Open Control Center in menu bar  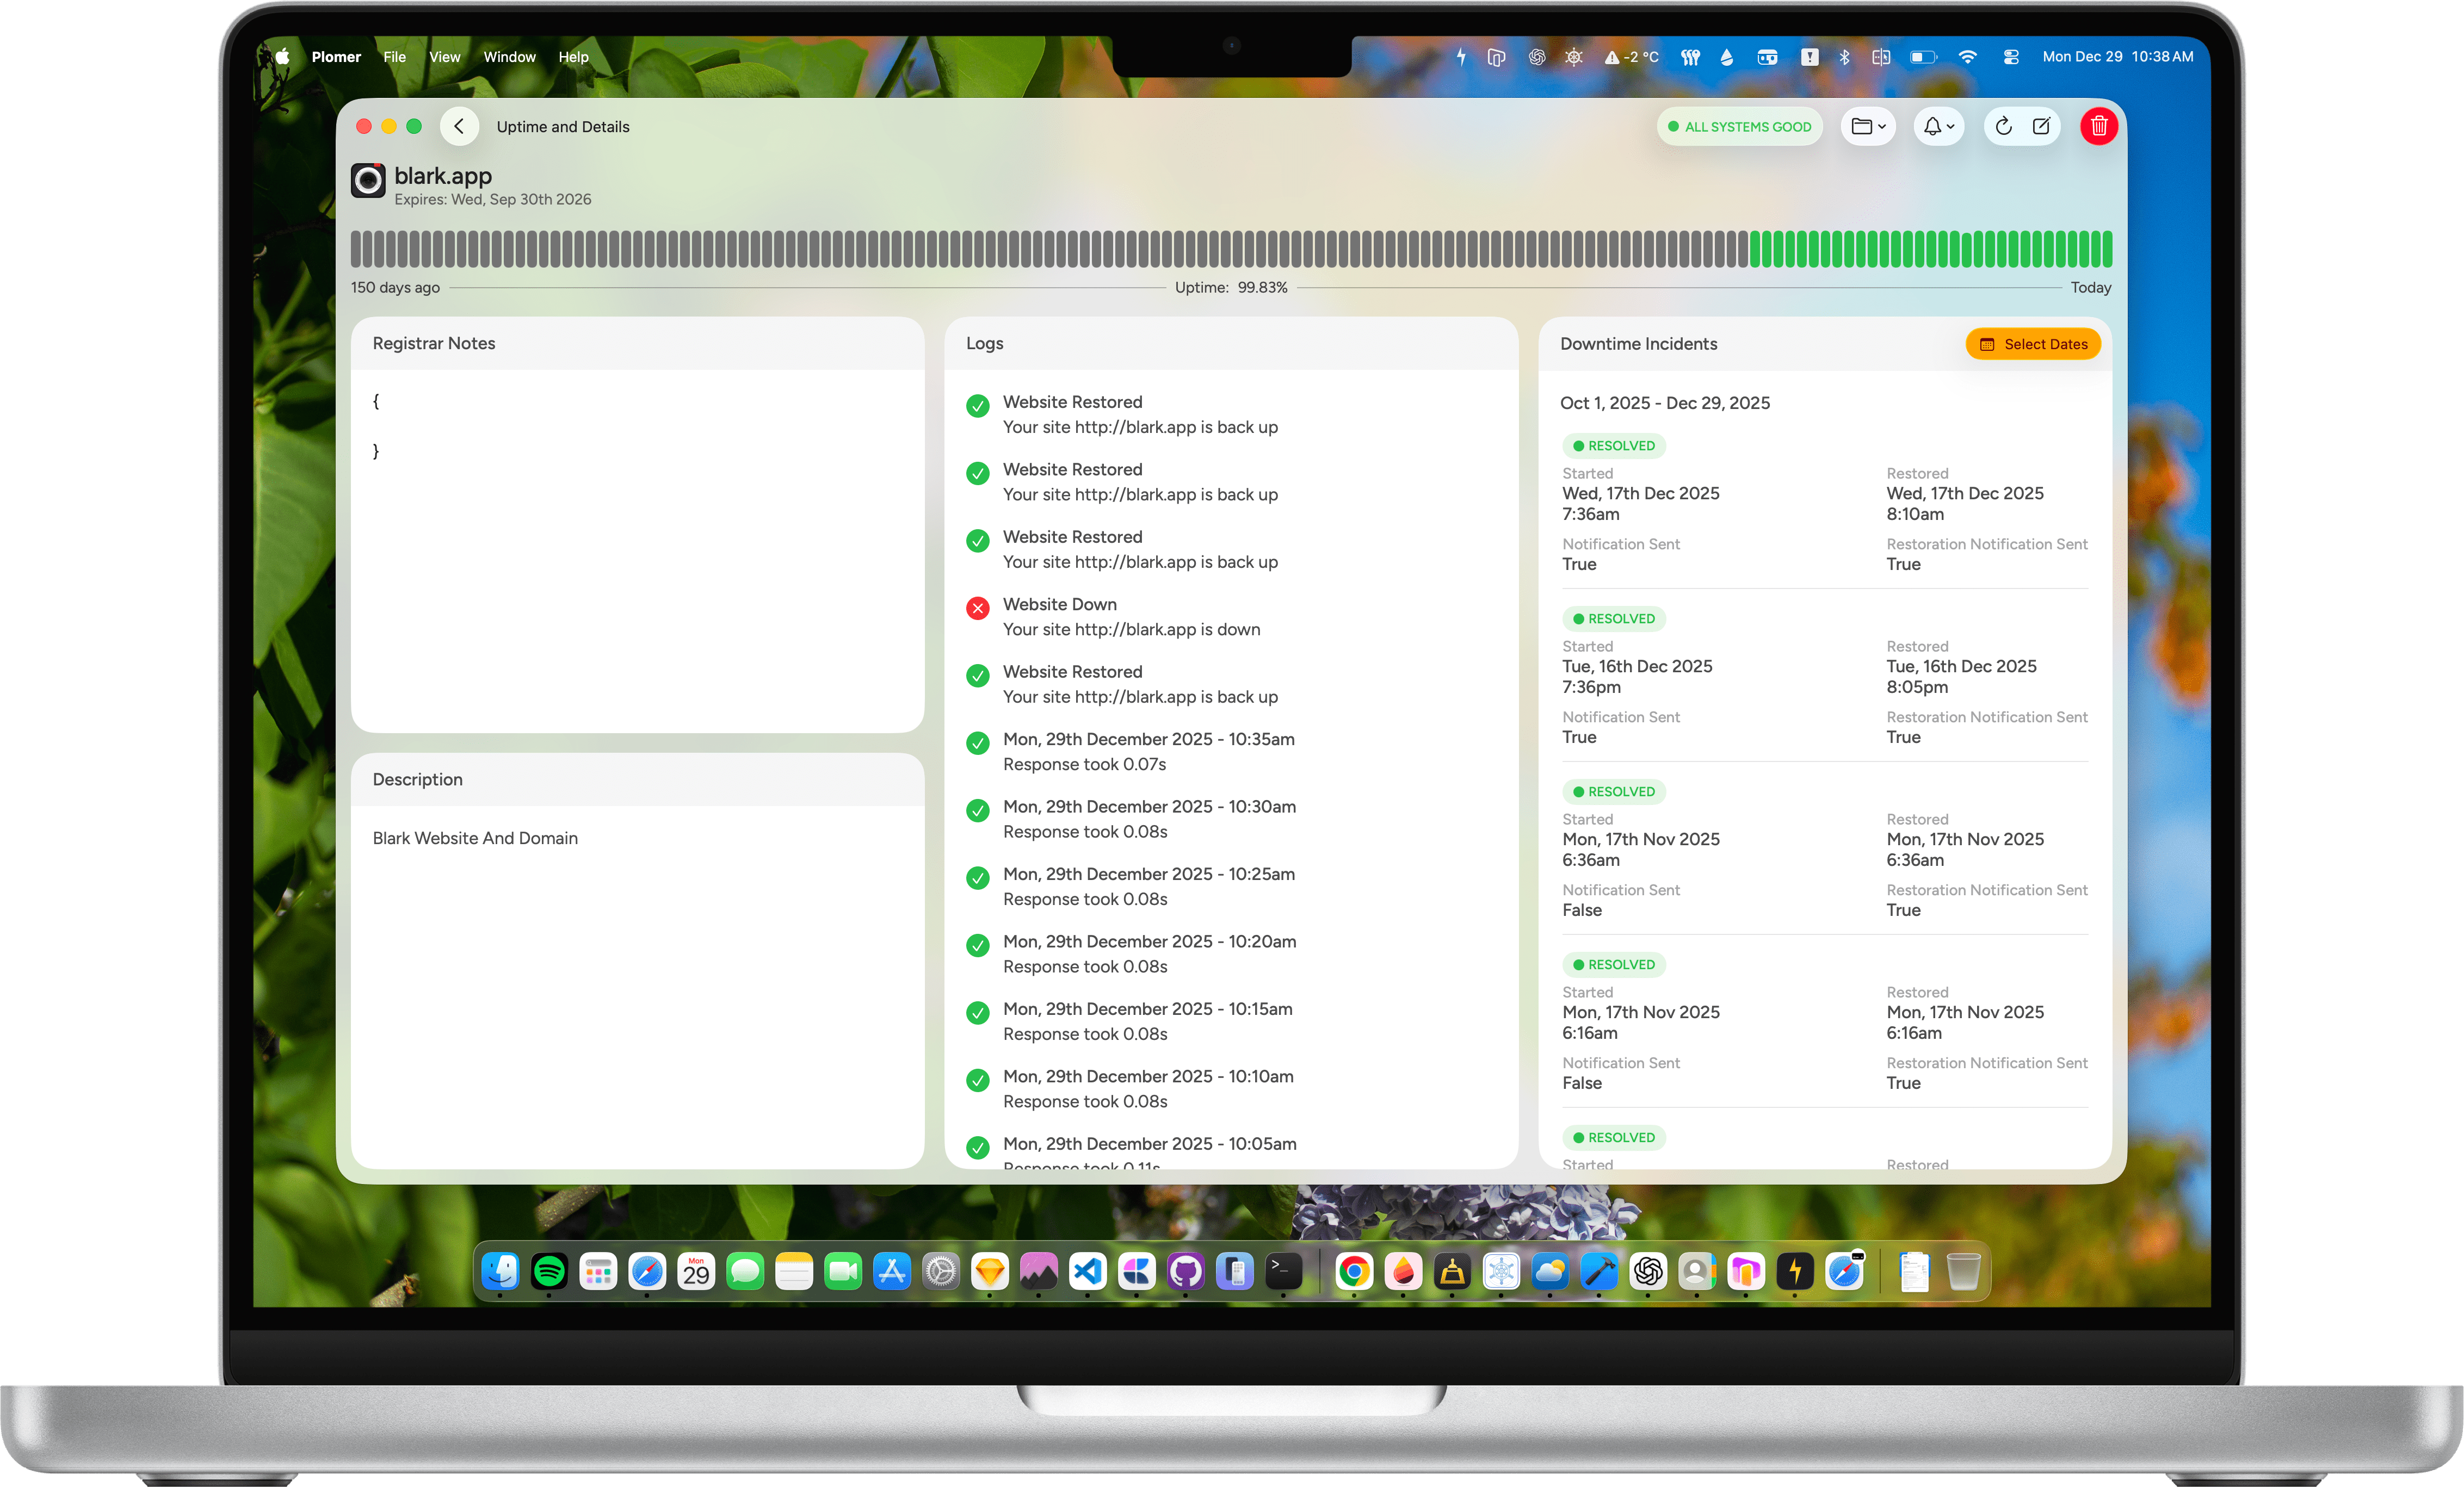point(2010,57)
